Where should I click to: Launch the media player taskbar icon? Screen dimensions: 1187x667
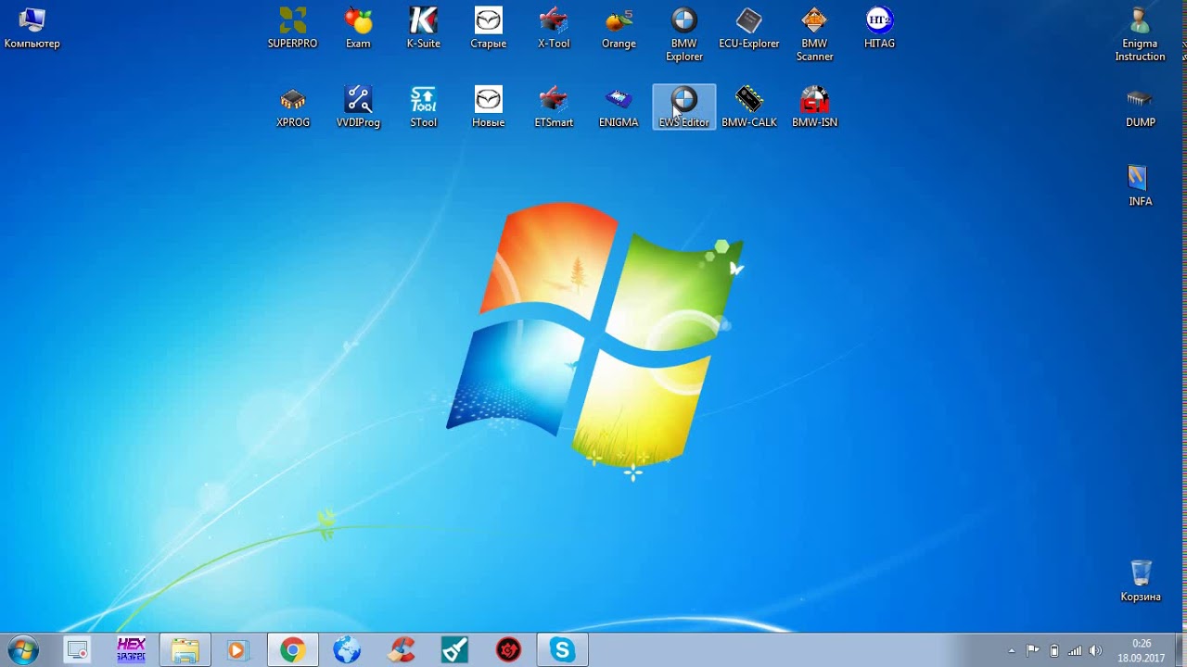click(237, 650)
